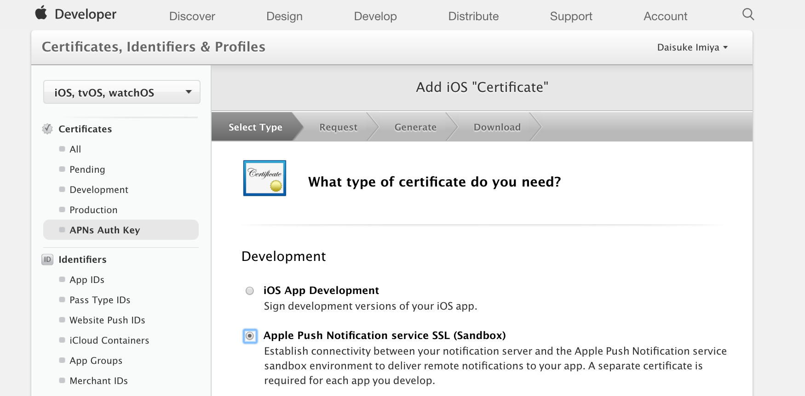Show All certificates
Image resolution: width=805 pixels, height=396 pixels.
pos(75,149)
